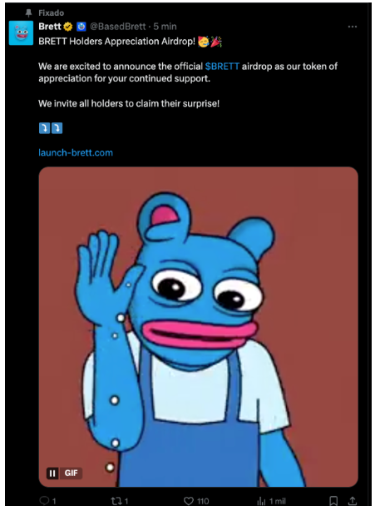Click the Brett display name

[50, 27]
